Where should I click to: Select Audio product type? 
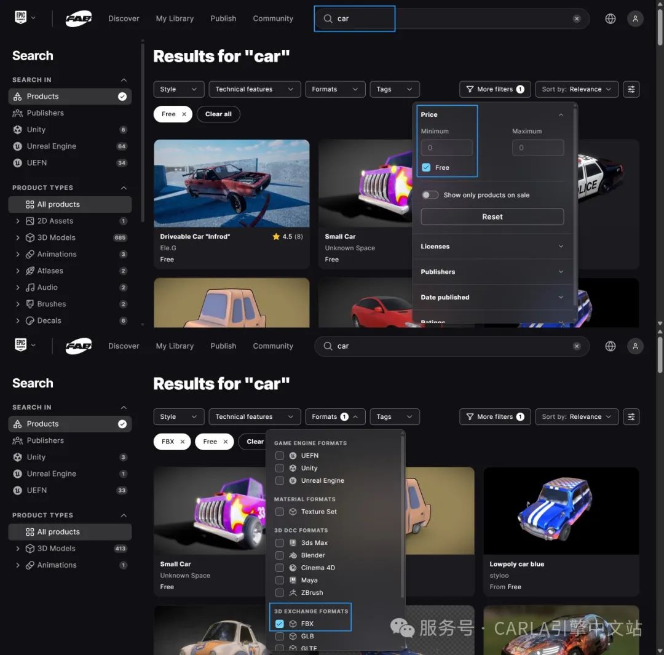pyautogui.click(x=70, y=287)
